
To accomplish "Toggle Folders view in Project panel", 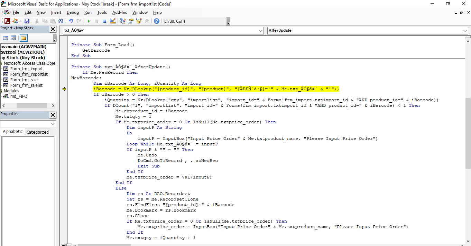I will (23, 38).
